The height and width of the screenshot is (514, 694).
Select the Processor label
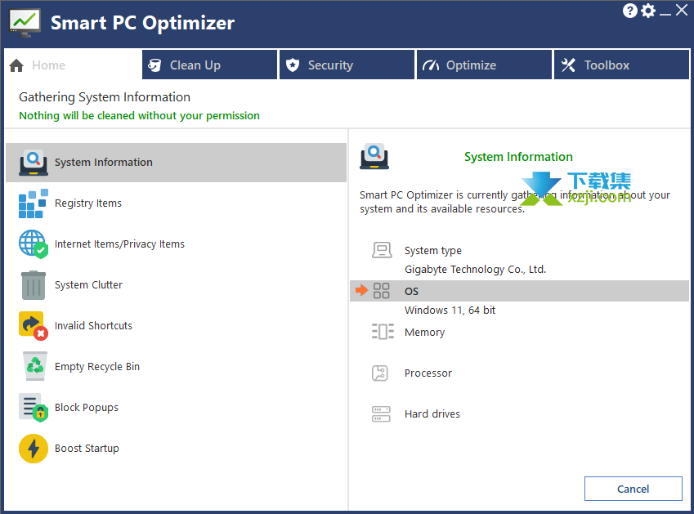pyautogui.click(x=428, y=373)
